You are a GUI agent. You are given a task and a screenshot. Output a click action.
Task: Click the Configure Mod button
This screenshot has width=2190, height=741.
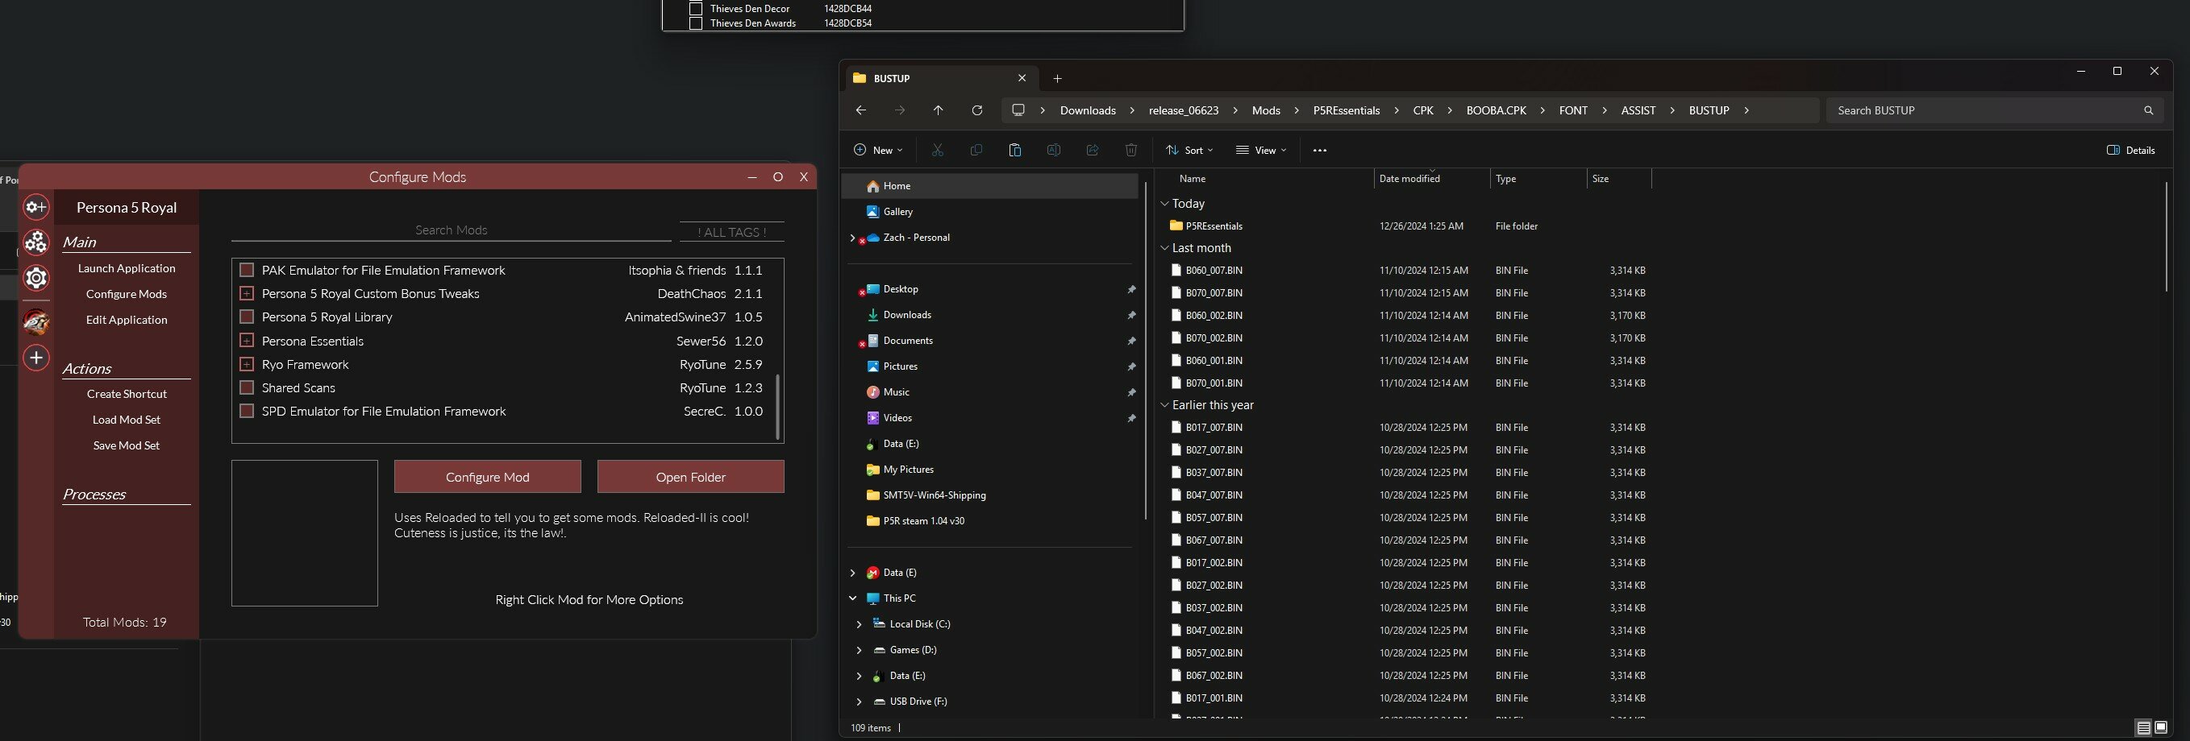coord(487,477)
